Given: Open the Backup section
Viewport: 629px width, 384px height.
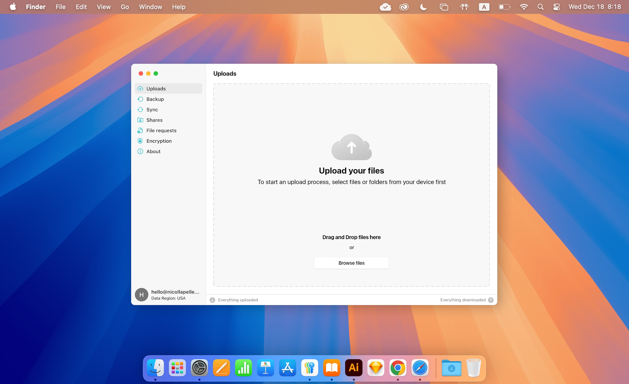Looking at the screenshot, I should (155, 99).
